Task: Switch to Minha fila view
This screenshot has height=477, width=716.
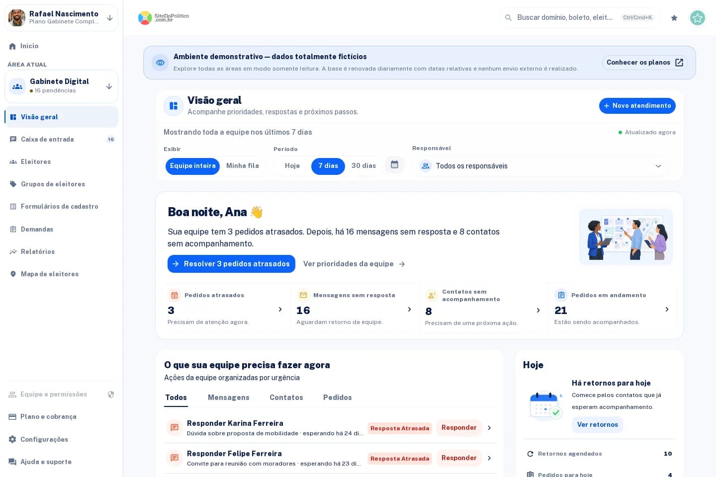Action: (243, 166)
